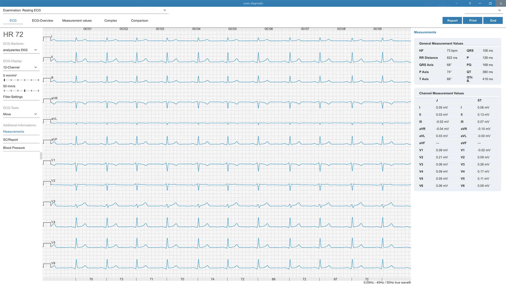Click the beat rate value 74 below traces
The height and width of the screenshot is (284, 506).
pyautogui.click(x=212, y=279)
